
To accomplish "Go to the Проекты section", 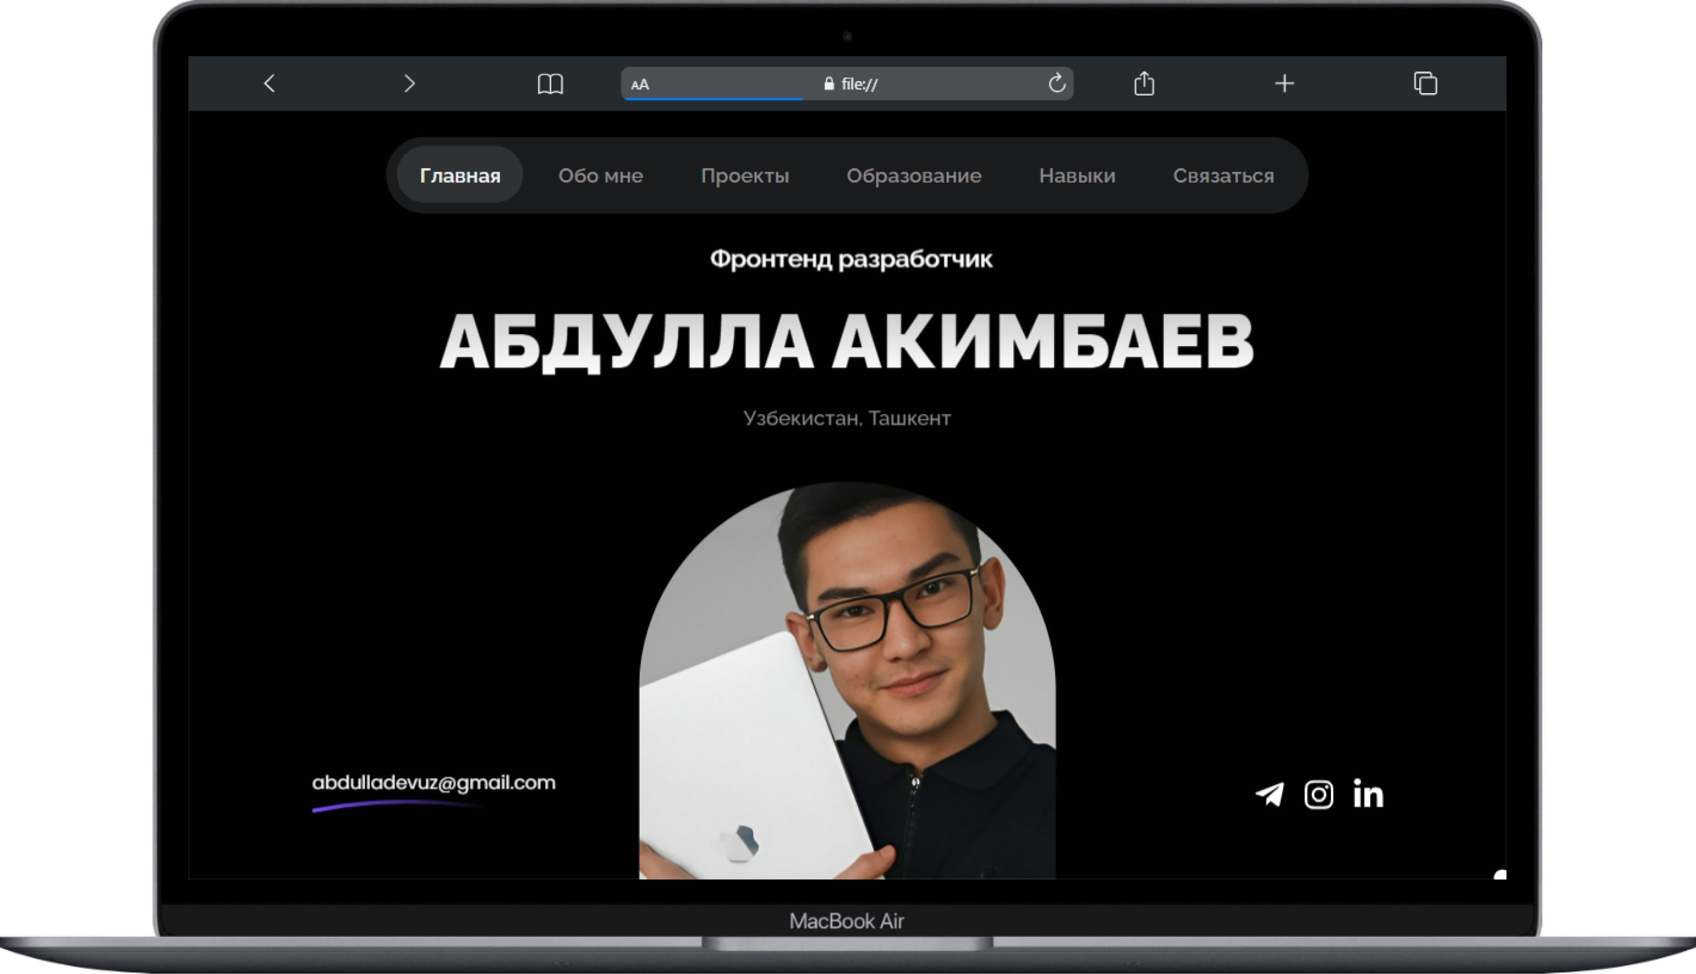I will pos(744,175).
